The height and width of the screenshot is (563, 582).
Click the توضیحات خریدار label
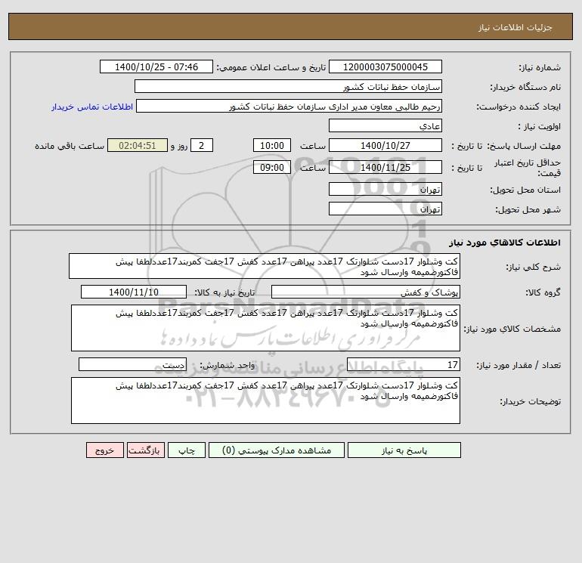[531, 401]
